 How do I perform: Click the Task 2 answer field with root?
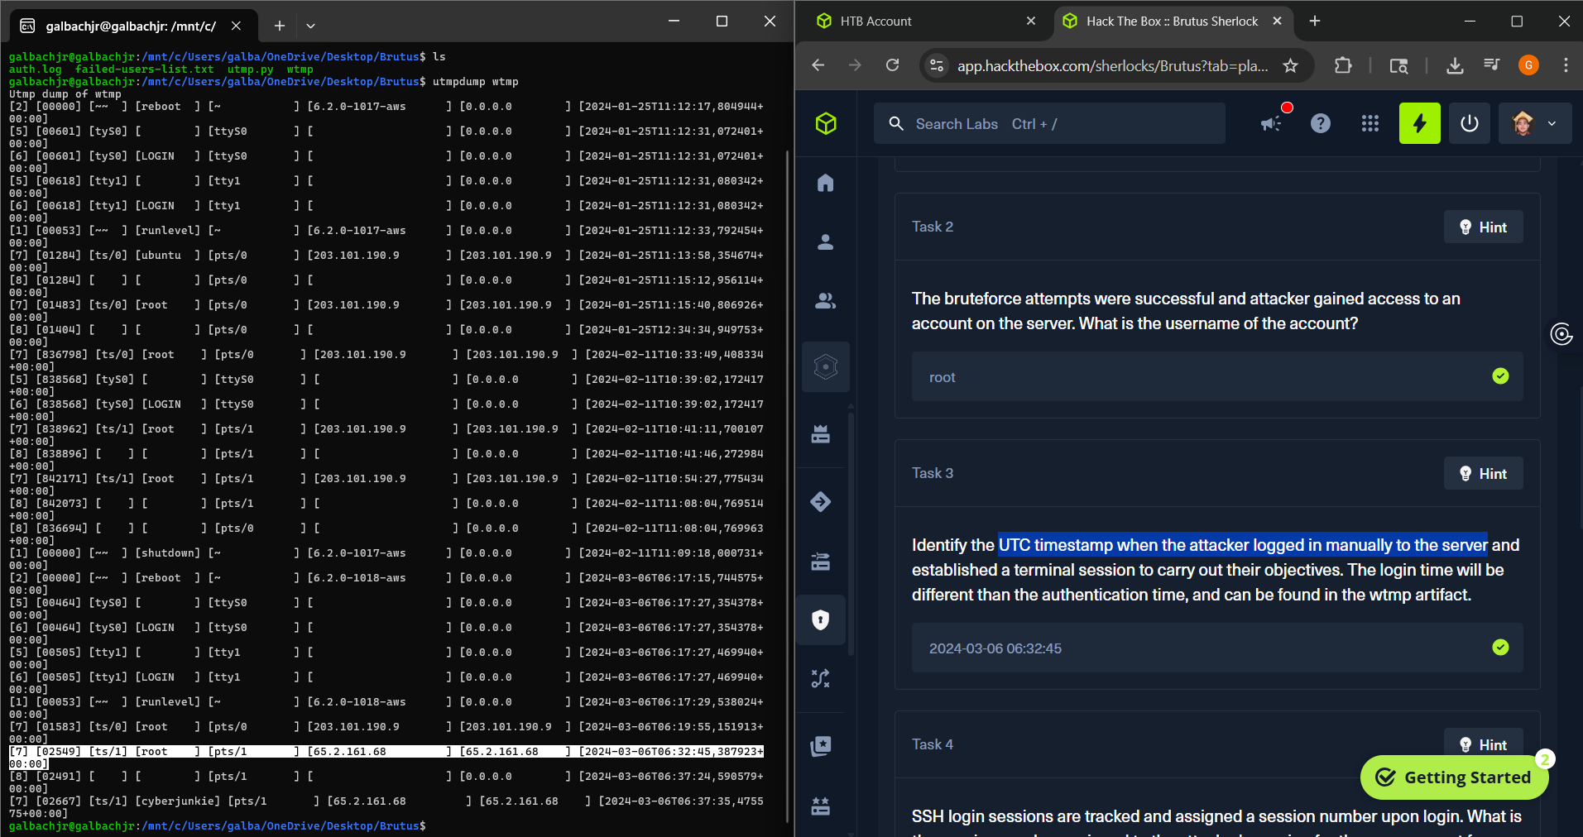[1216, 376]
